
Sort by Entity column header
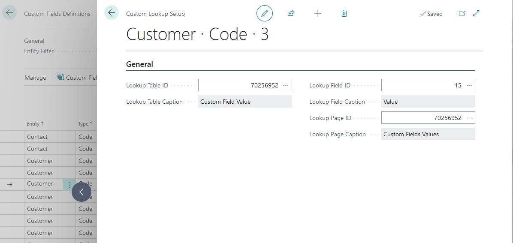click(35, 124)
